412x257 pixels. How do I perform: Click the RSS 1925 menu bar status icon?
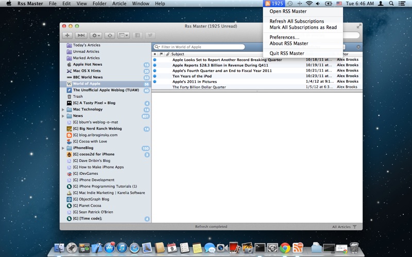tap(274, 4)
